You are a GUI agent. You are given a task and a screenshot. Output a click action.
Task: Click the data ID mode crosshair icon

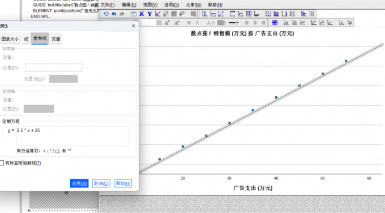point(275,23)
